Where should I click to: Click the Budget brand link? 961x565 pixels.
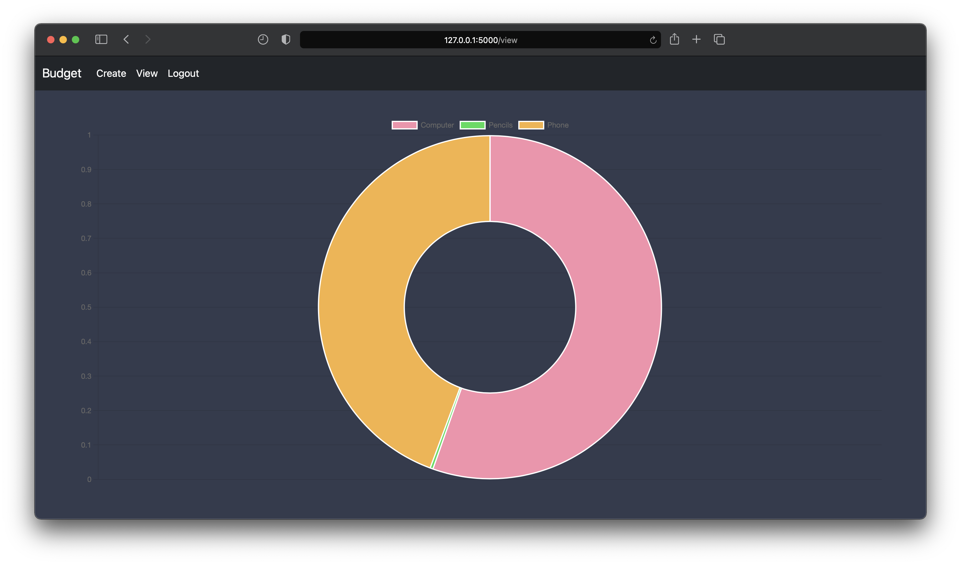(x=62, y=73)
